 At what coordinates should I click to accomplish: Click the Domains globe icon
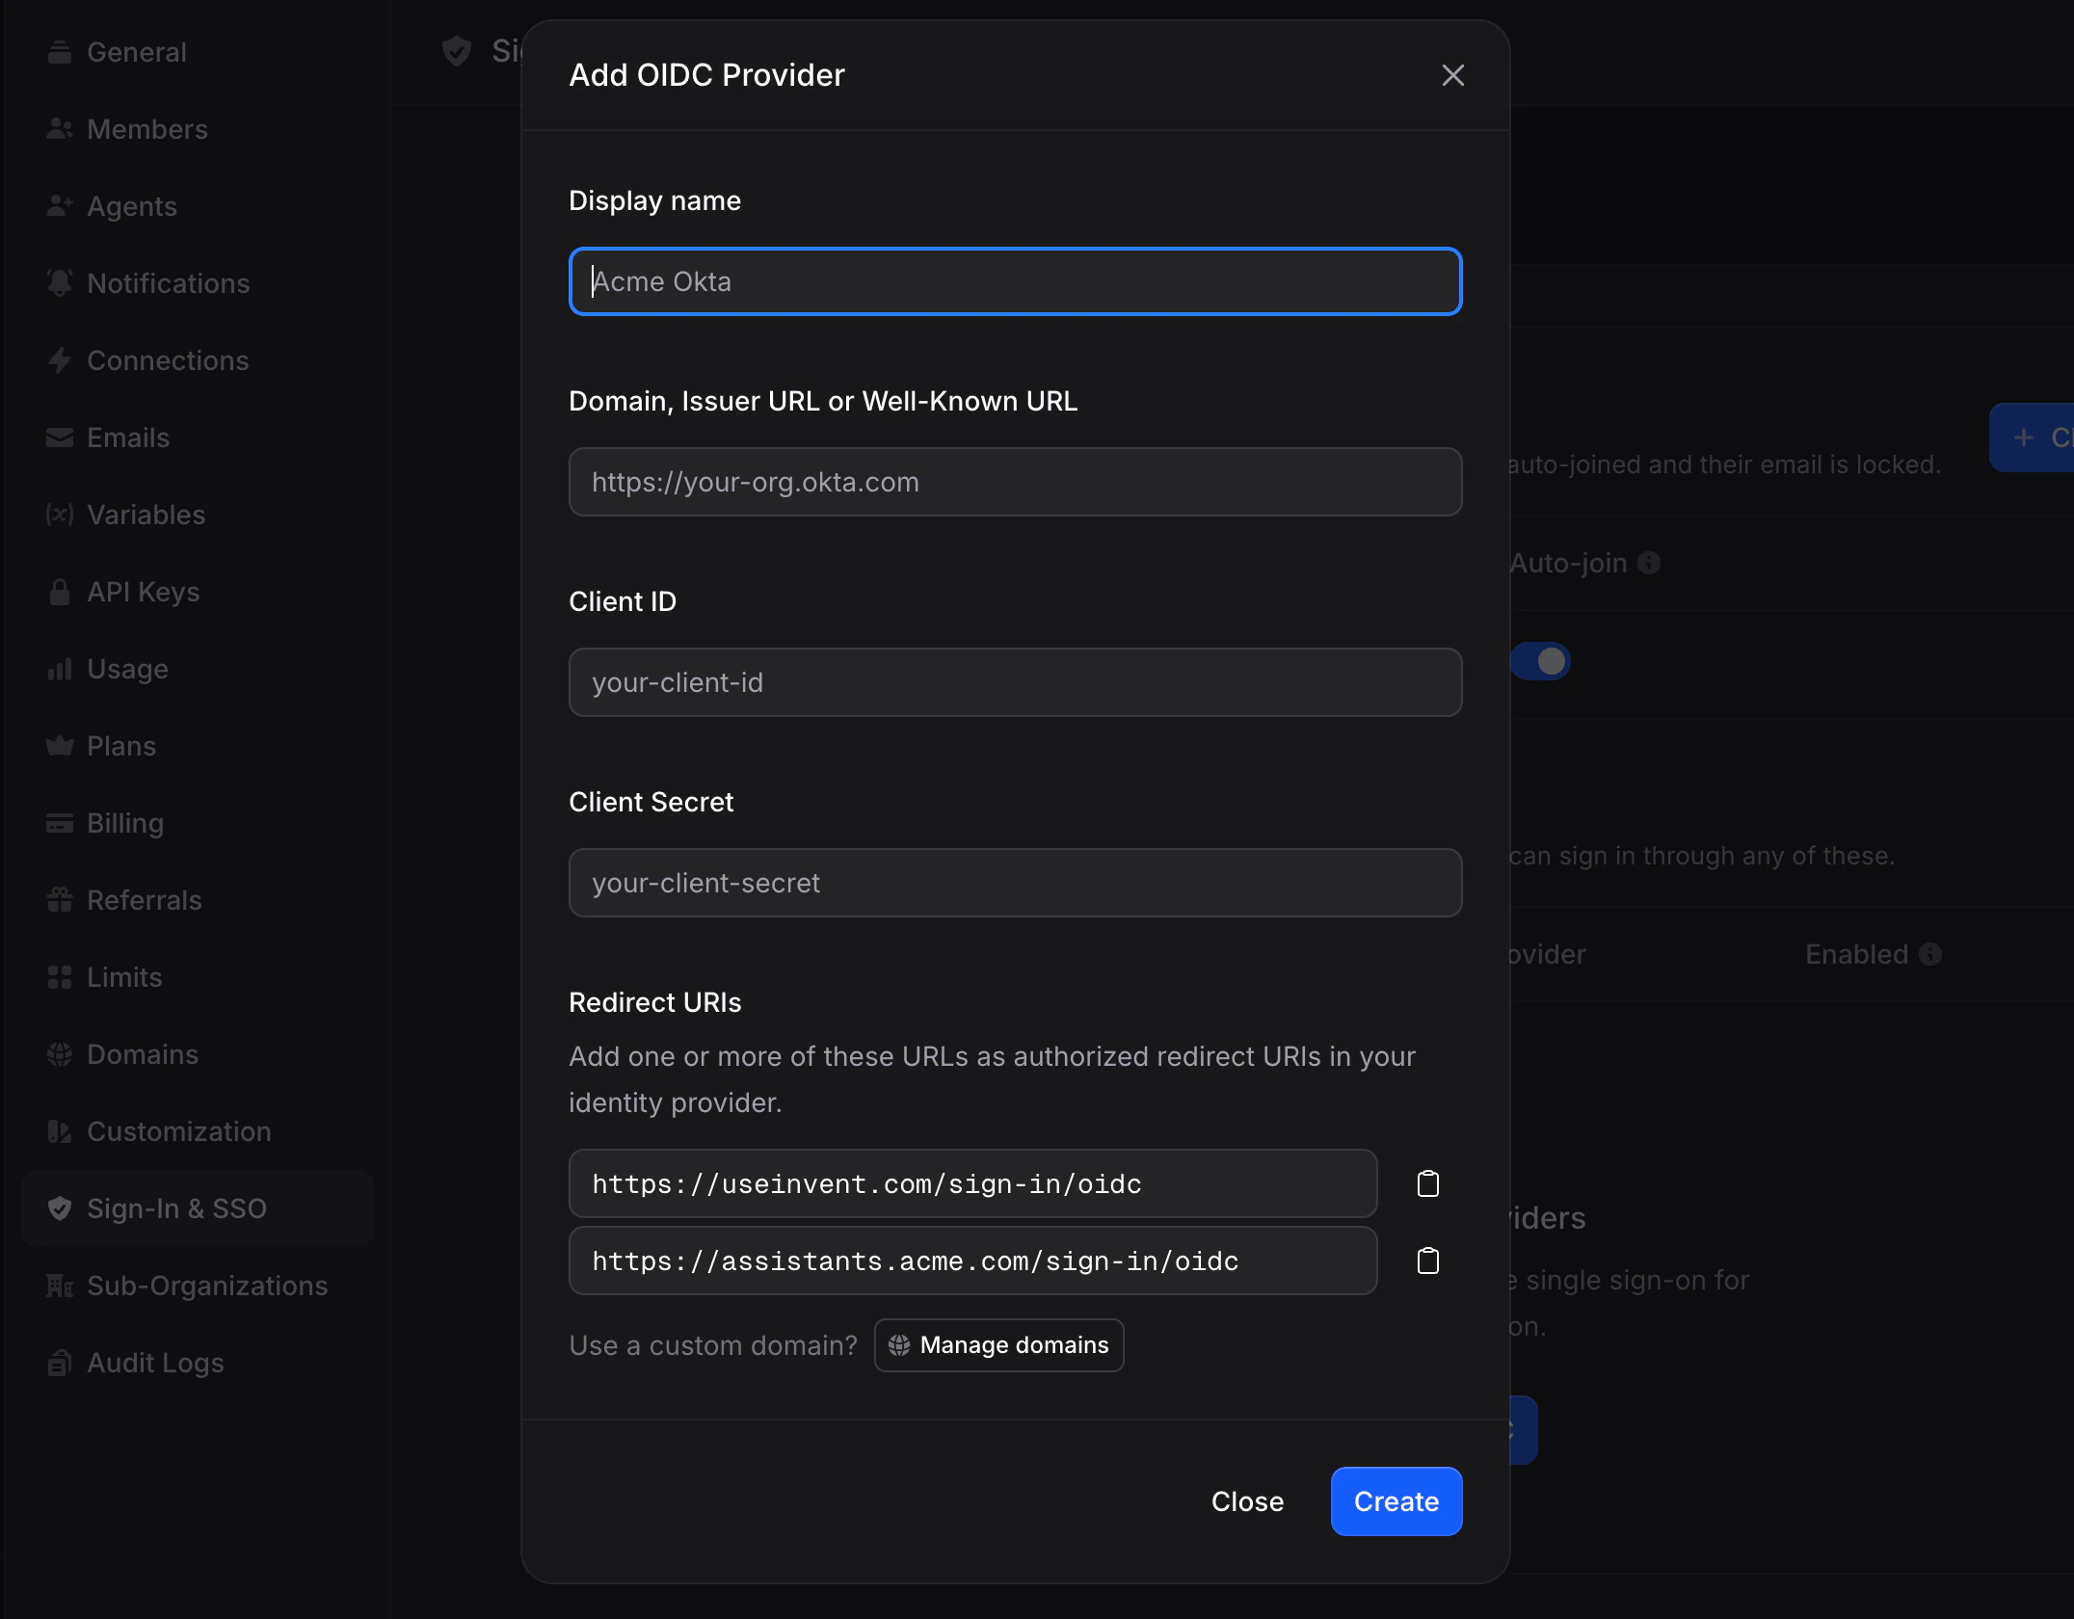click(60, 1053)
